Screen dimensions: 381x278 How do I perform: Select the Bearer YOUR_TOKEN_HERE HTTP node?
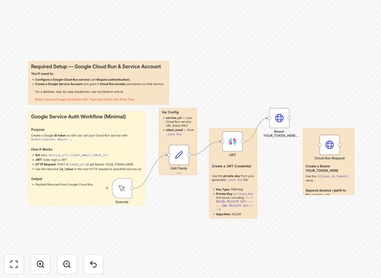click(279, 118)
